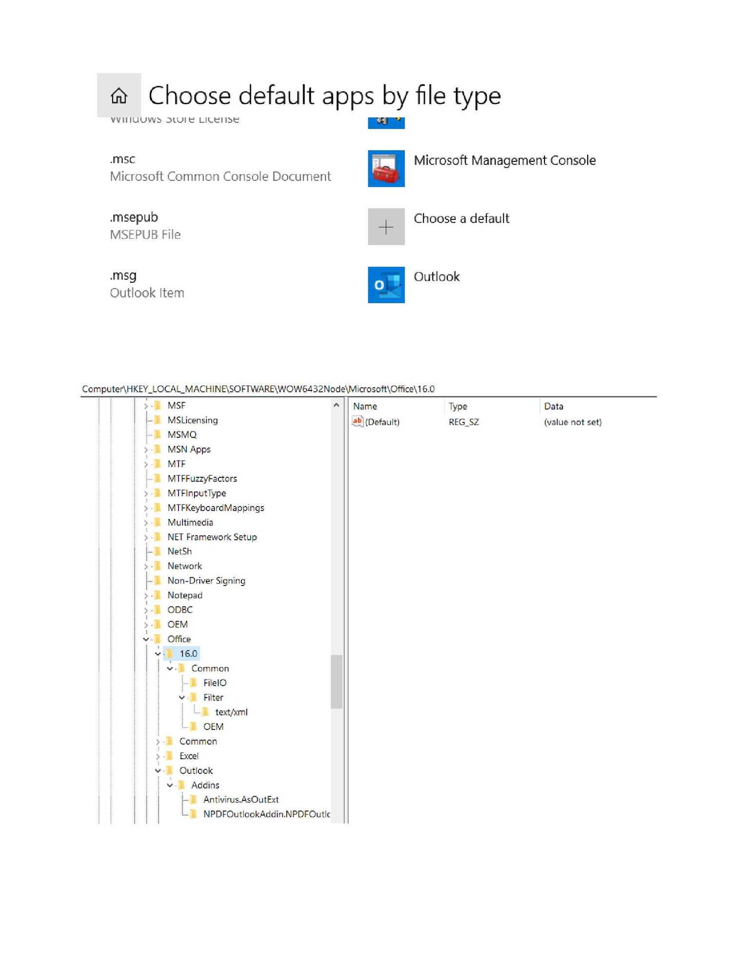Select the NPDFOutlookAddin key
The height and width of the screenshot is (975, 753).
pyautogui.click(x=266, y=814)
